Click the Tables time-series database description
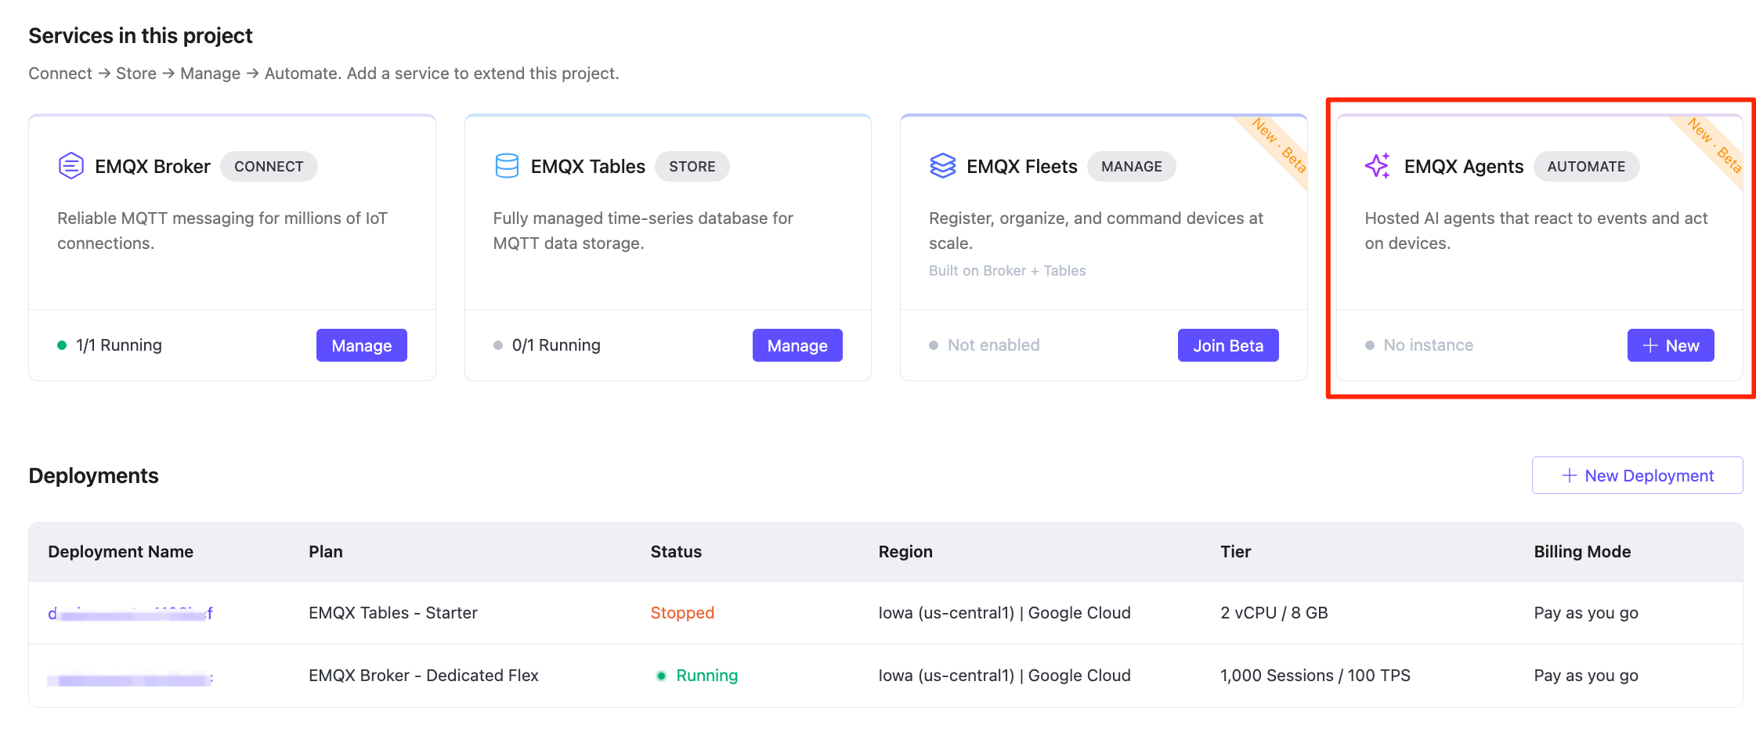 pyautogui.click(x=643, y=231)
